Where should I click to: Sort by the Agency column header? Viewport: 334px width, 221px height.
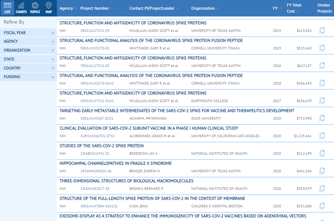click(x=68, y=8)
